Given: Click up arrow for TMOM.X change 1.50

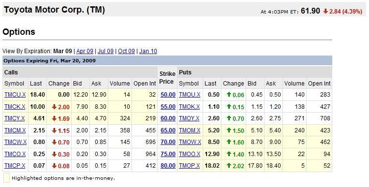Looking at the screenshot, I should [229, 130].
